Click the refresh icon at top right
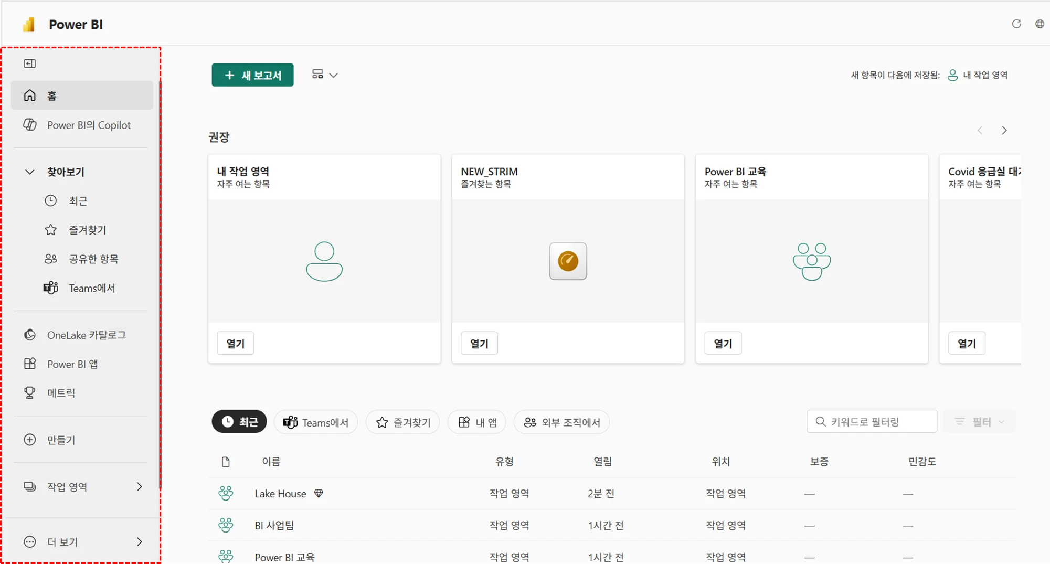This screenshot has width=1050, height=564. [1016, 24]
